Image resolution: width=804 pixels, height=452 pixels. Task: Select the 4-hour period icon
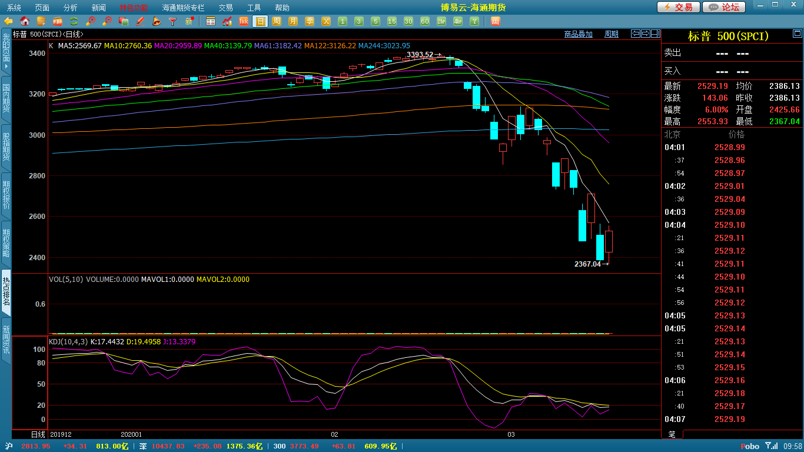coord(458,21)
